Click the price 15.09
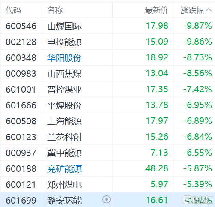Viewport: 215px width, 207px height. click(x=157, y=42)
